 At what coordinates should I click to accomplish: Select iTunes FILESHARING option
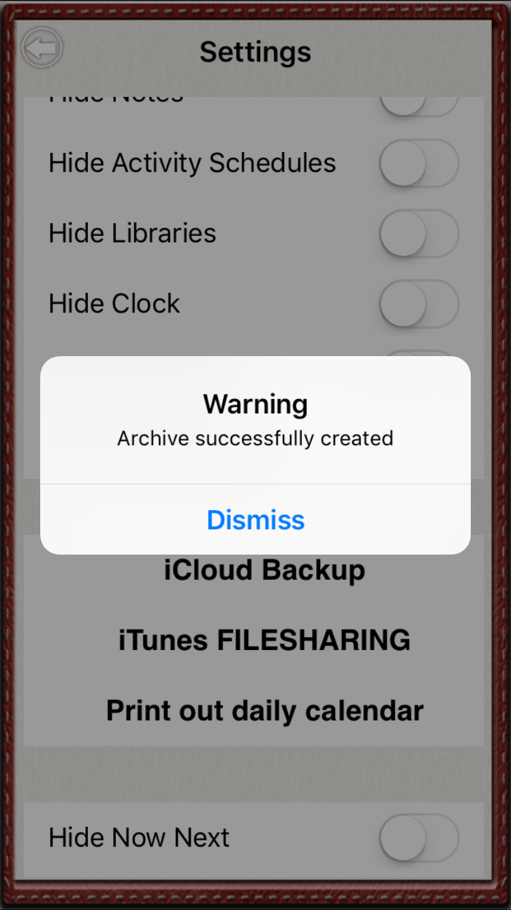[x=264, y=641]
